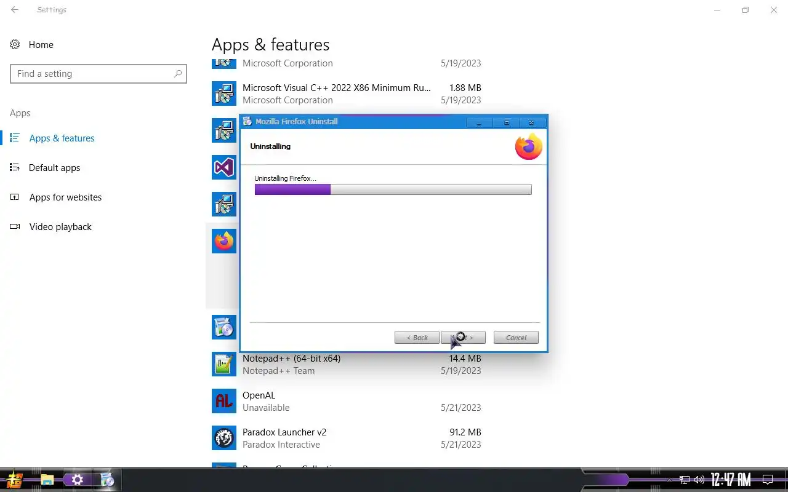Viewport: 788px width, 492px height.
Task: Click the Mozilla Firefox Uninstall title icon
Action: [247, 121]
